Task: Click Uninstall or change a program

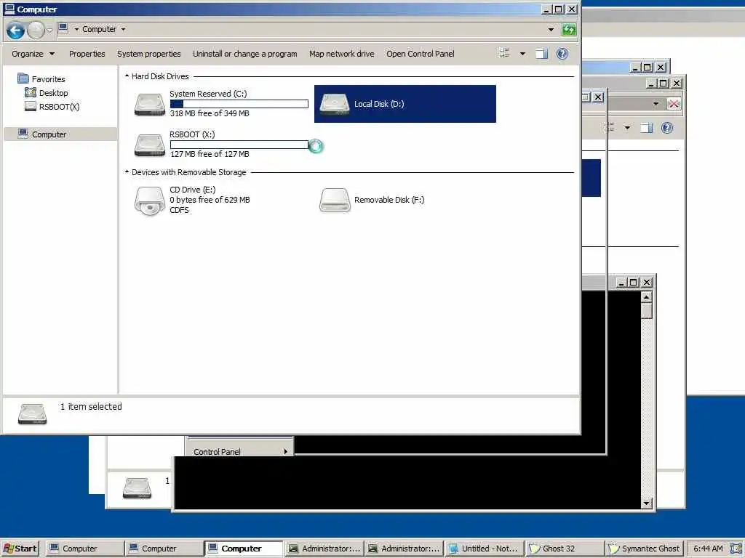Action: pos(244,54)
